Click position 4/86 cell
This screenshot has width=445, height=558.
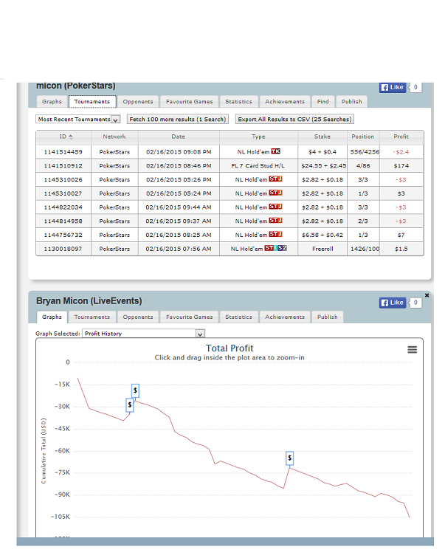click(x=363, y=166)
